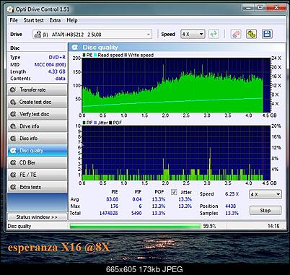Click the Contents value data
The image size is (290, 275).
60,79
